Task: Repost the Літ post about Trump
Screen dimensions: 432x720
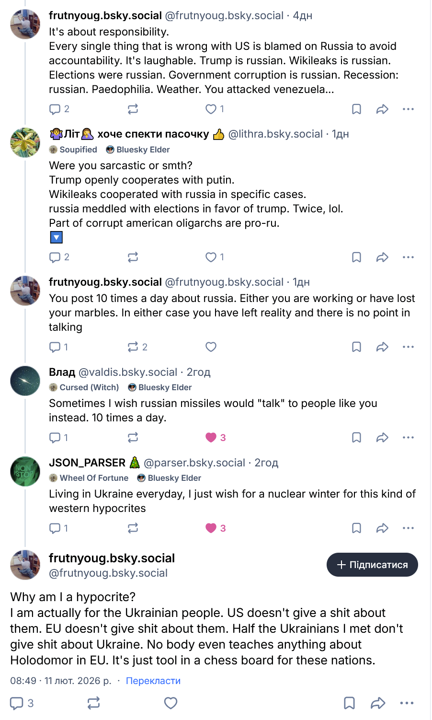Action: 133,257
